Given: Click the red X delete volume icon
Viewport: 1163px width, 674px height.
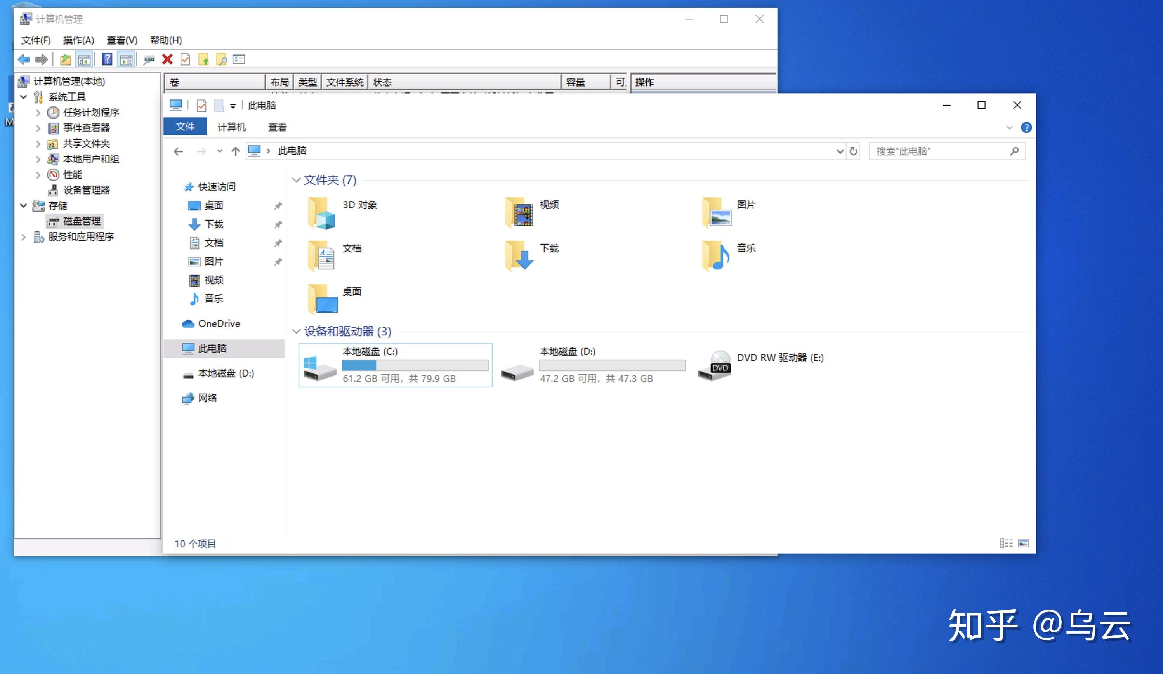Looking at the screenshot, I should click(167, 59).
